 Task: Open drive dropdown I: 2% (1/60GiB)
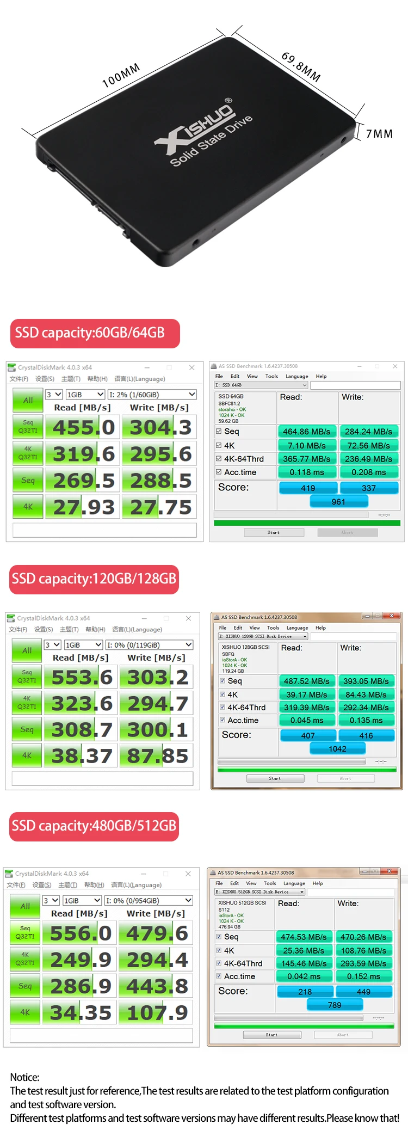tap(152, 395)
